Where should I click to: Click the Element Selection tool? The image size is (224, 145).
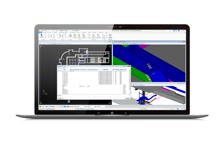[41, 35]
